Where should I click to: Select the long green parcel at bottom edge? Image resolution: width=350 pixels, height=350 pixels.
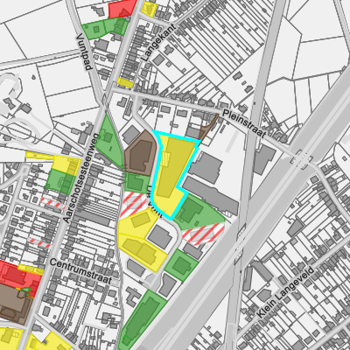pyautogui.click(x=142, y=319)
